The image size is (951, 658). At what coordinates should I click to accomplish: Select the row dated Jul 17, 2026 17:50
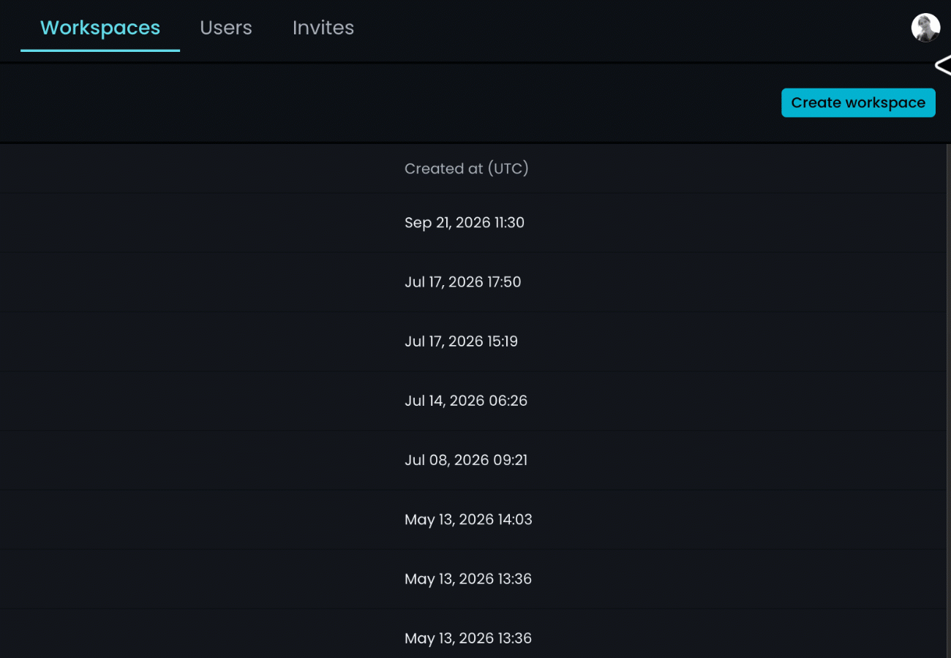pos(473,282)
